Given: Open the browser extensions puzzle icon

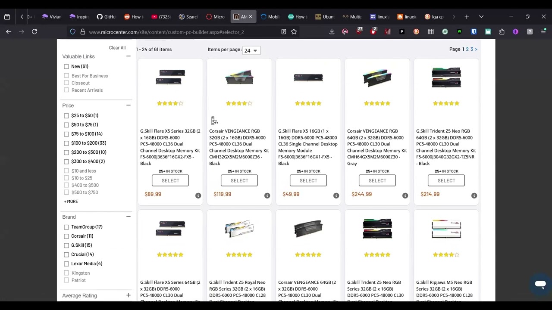Looking at the screenshot, I should tap(502, 31).
